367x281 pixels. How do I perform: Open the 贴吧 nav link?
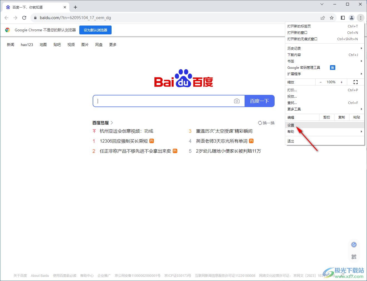[x=57, y=45]
